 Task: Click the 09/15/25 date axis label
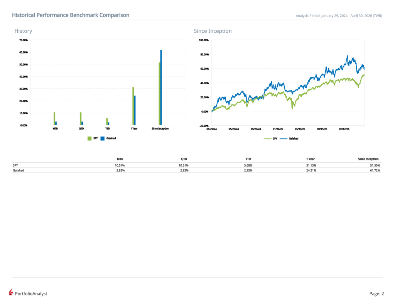click(x=322, y=129)
